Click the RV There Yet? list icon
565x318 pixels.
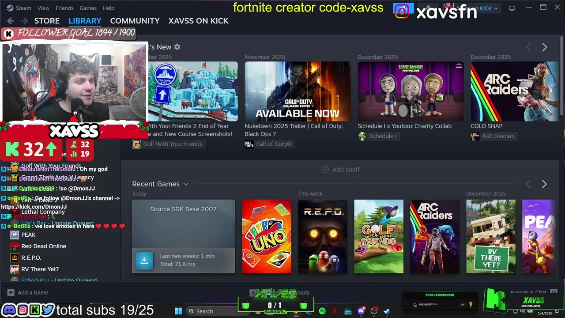[x=15, y=269]
